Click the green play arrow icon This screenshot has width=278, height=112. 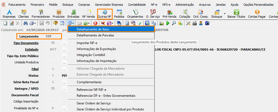point(168,23)
